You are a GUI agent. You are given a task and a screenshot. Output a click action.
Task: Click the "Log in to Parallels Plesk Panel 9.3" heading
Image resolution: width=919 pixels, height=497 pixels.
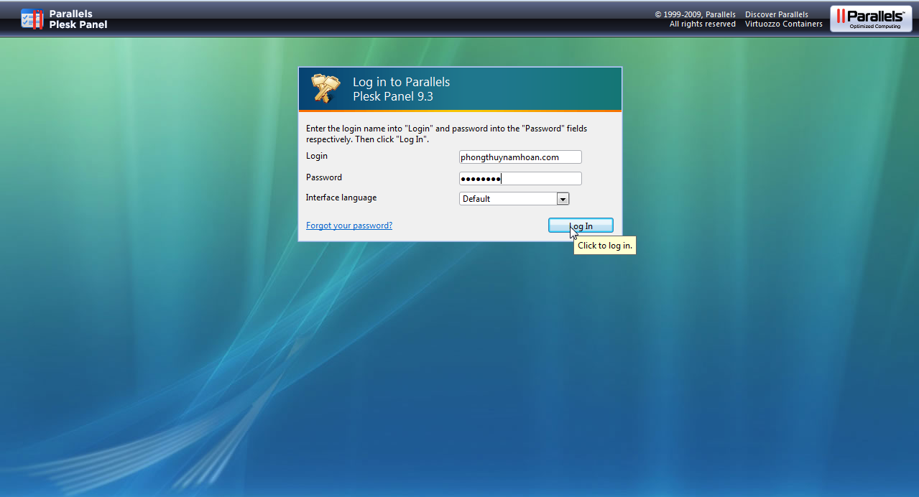[401, 89]
